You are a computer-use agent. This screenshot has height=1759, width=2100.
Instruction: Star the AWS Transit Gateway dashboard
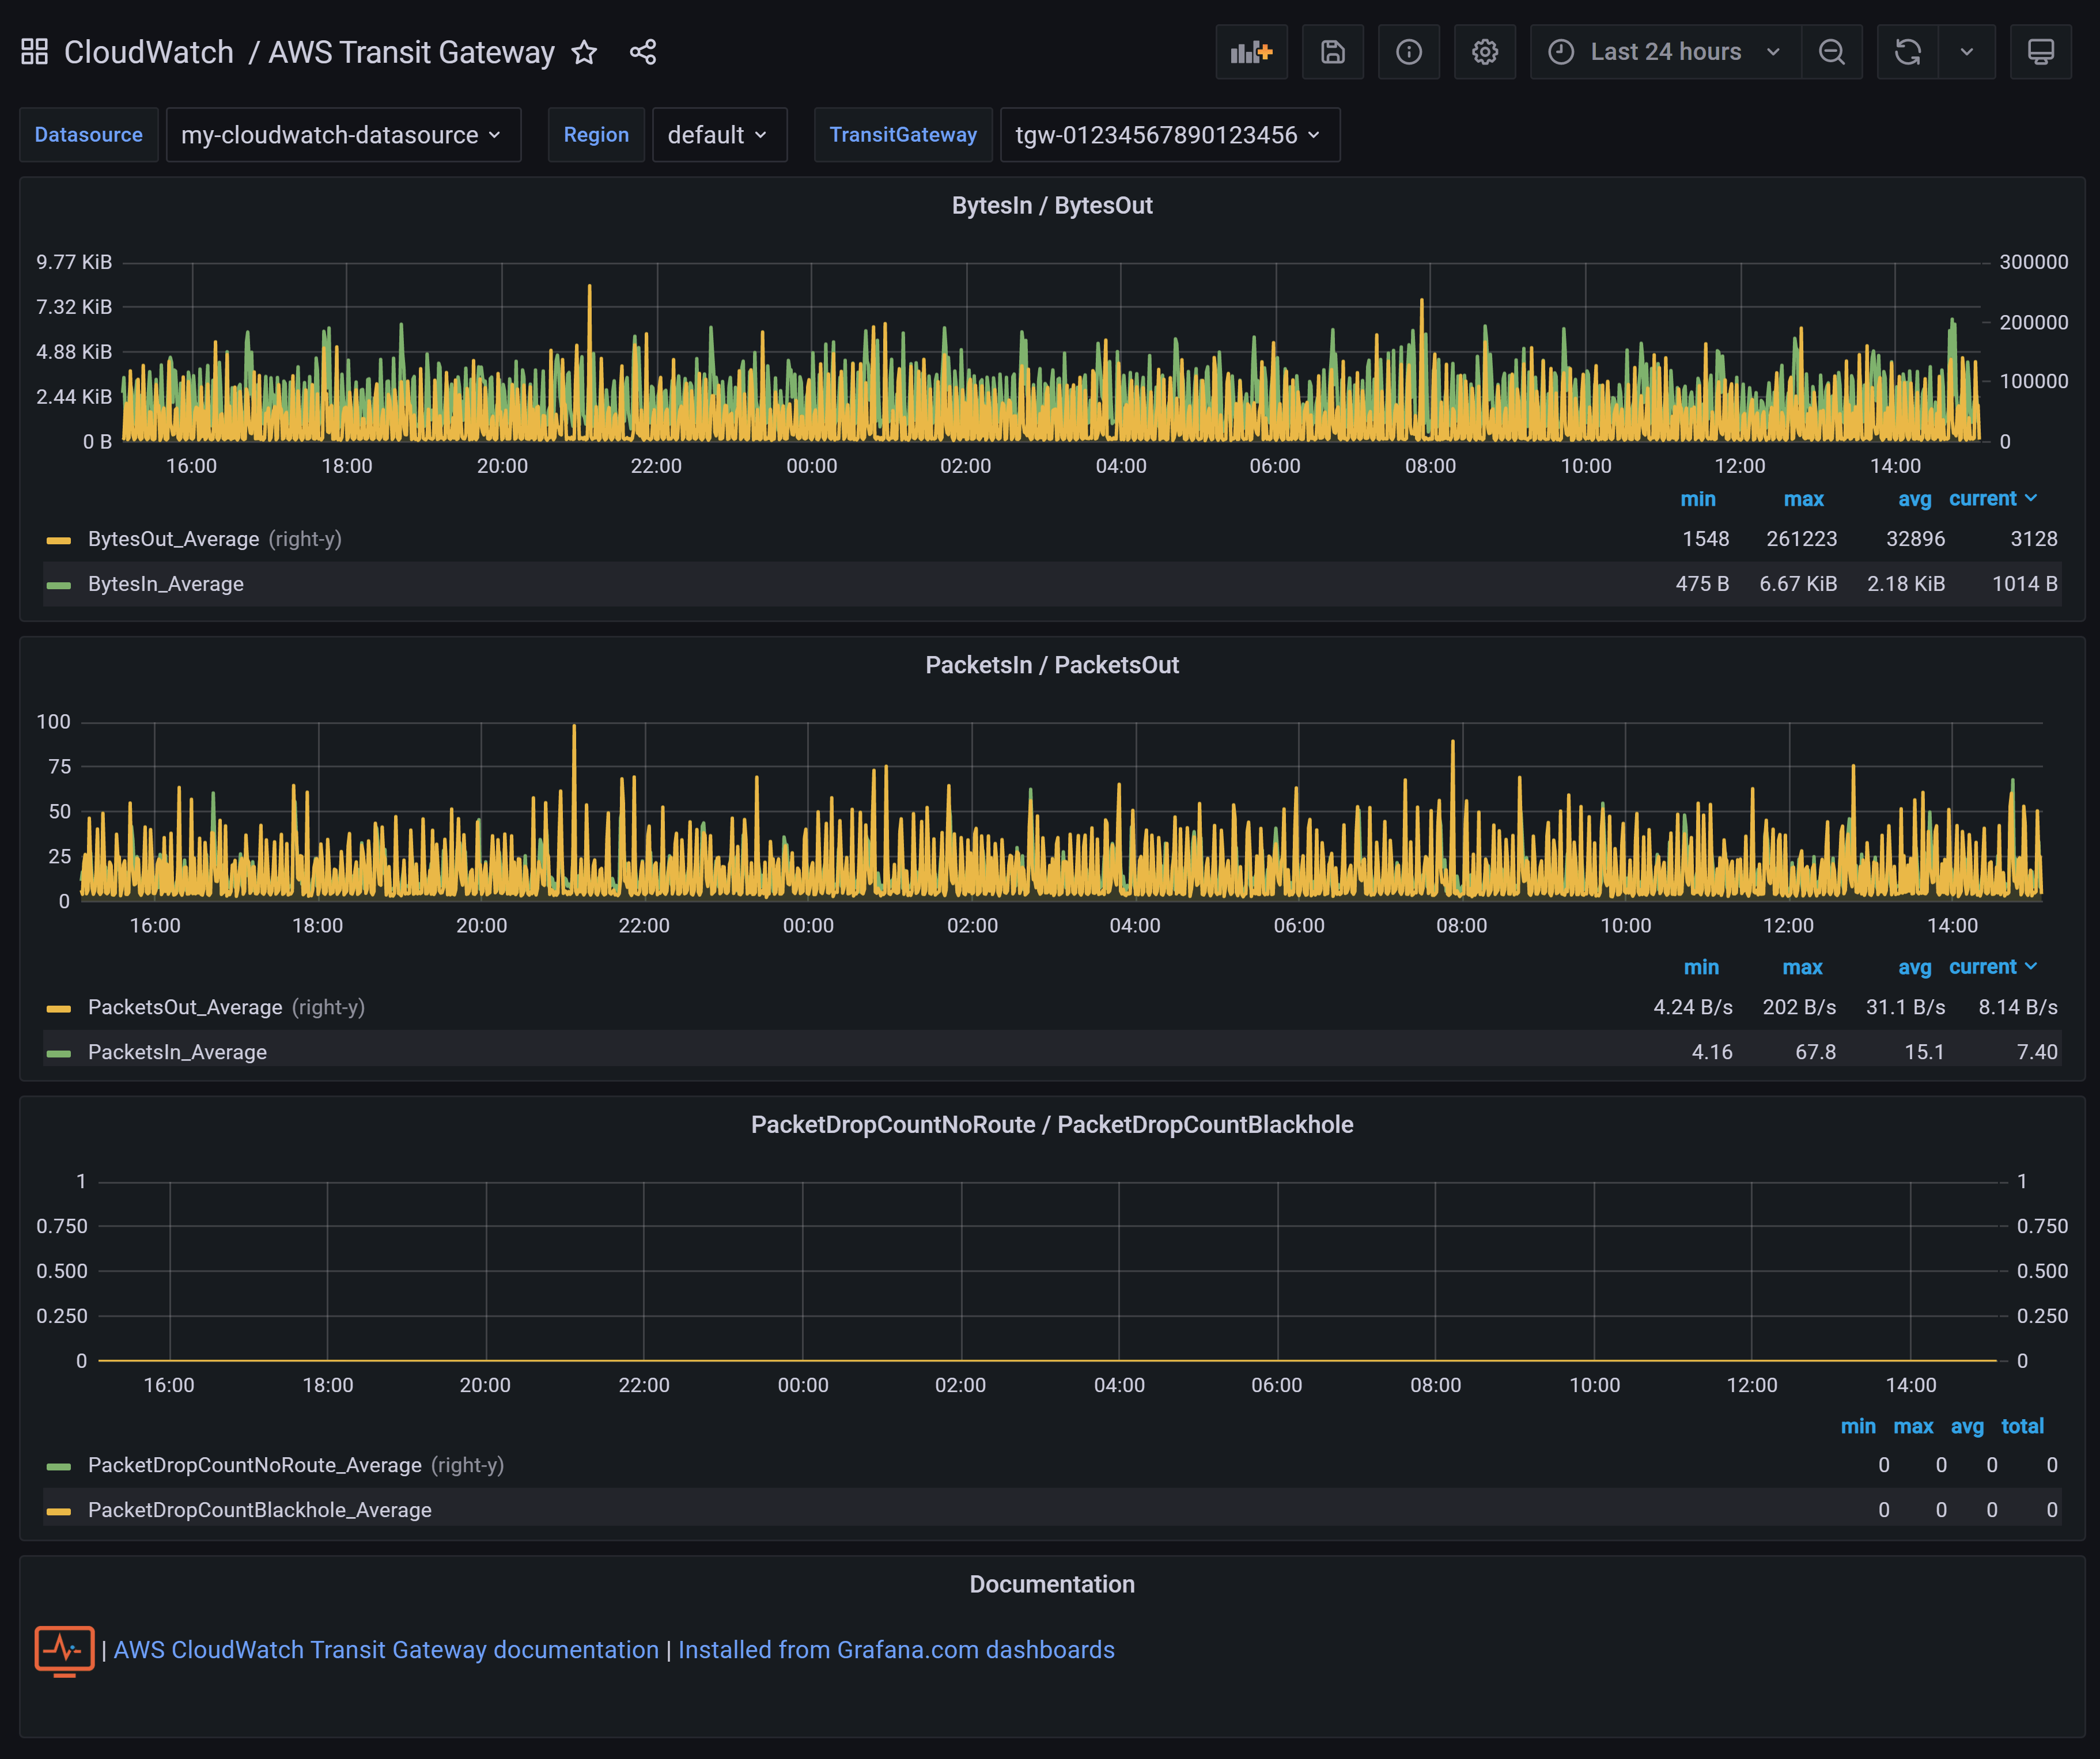(584, 52)
